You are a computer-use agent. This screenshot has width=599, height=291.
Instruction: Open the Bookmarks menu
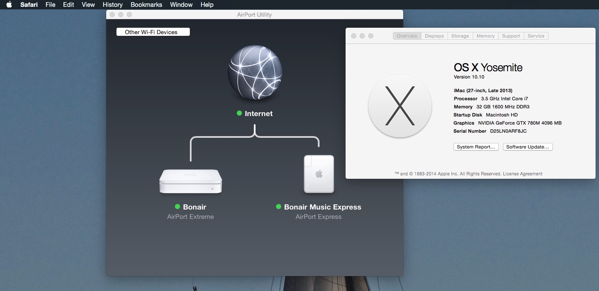[x=146, y=5]
